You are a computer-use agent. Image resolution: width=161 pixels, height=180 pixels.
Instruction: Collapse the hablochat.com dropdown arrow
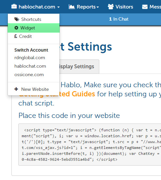[x=58, y=7]
